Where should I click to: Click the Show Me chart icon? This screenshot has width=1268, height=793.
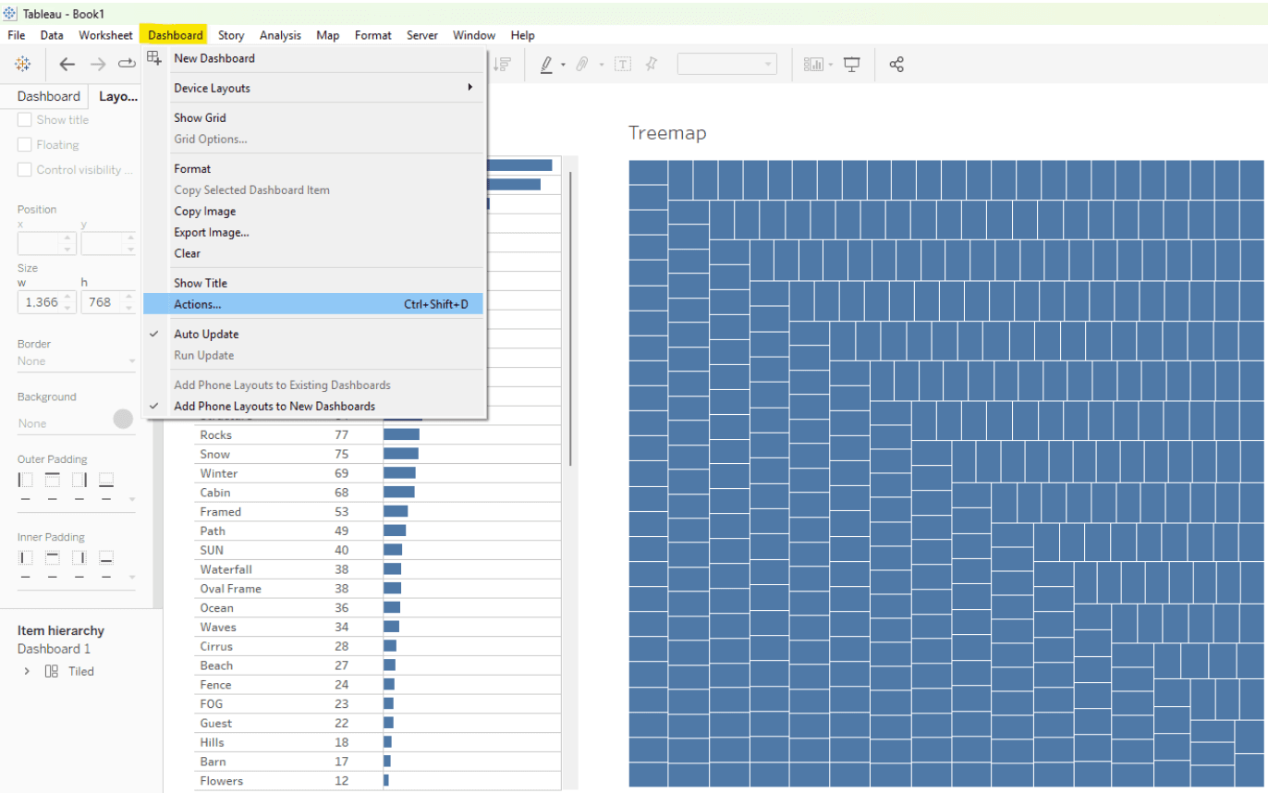(813, 64)
